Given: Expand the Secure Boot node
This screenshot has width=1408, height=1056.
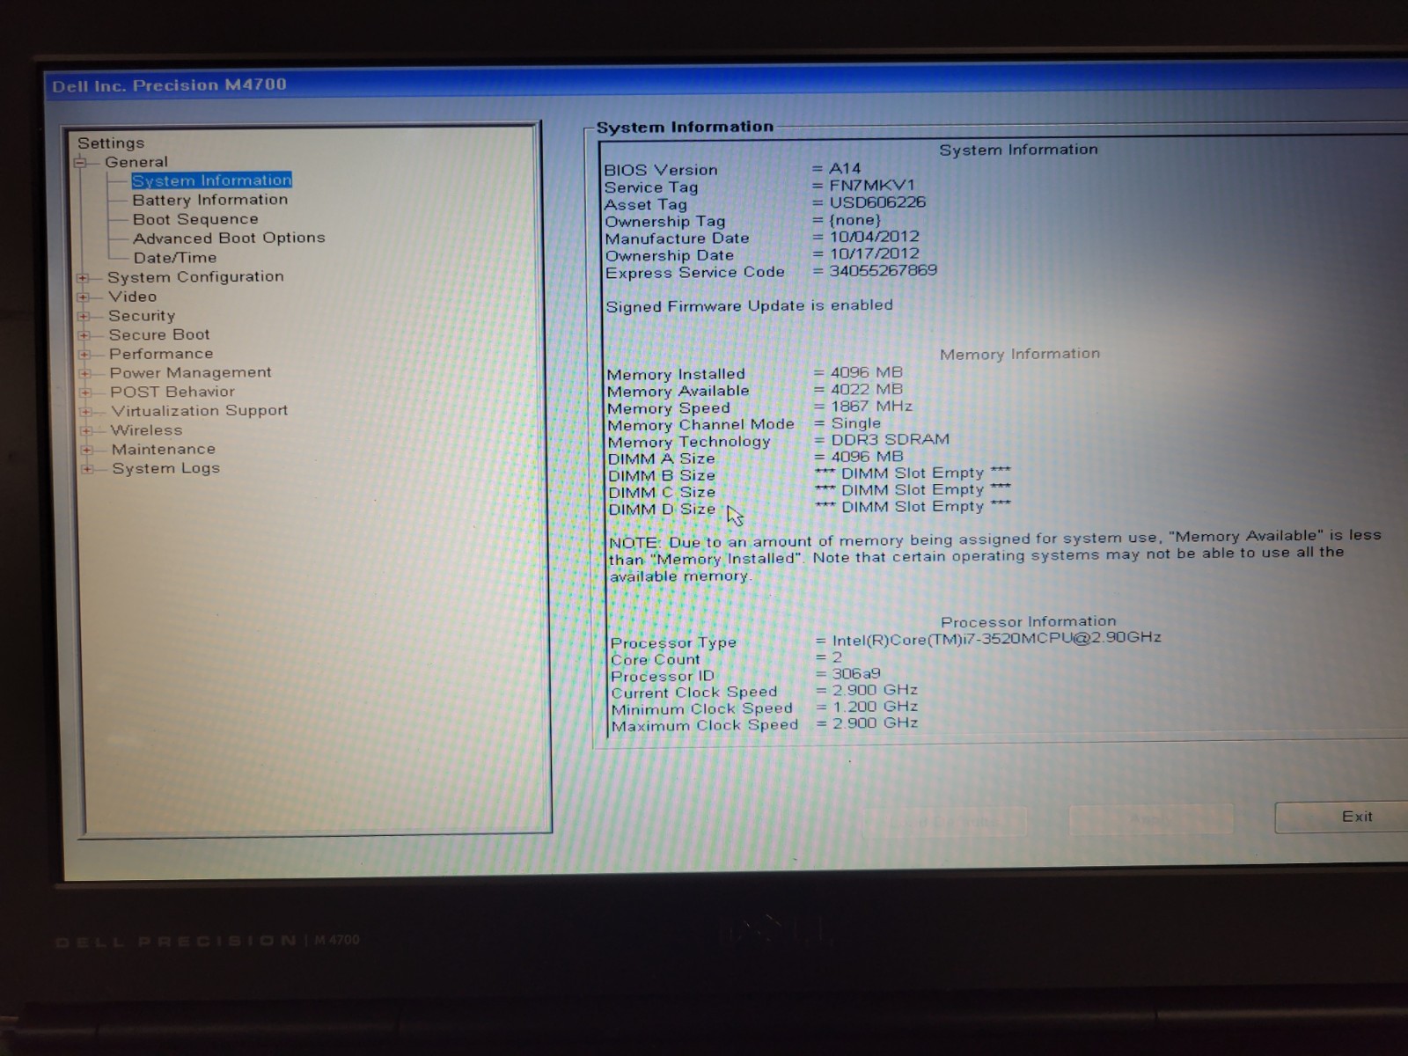Looking at the screenshot, I should pos(84,335).
